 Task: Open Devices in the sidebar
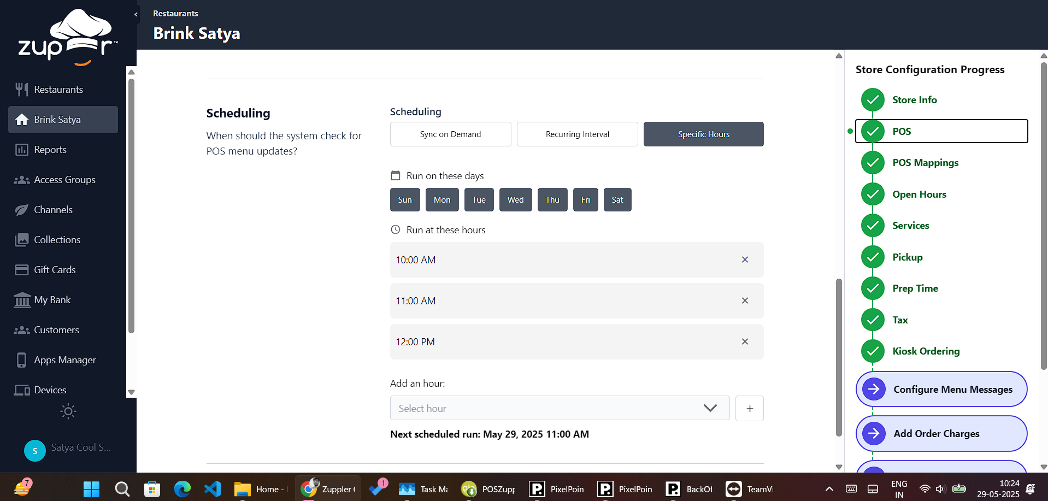63,390
